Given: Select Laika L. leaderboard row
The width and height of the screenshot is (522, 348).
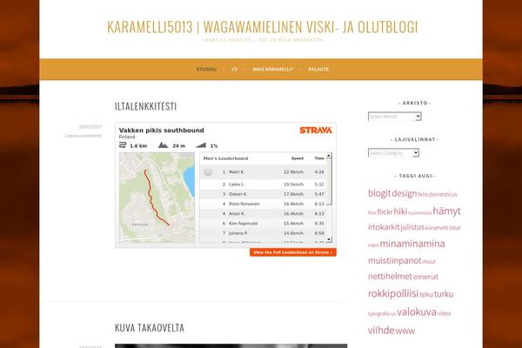Looking at the screenshot, I should click(263, 184).
